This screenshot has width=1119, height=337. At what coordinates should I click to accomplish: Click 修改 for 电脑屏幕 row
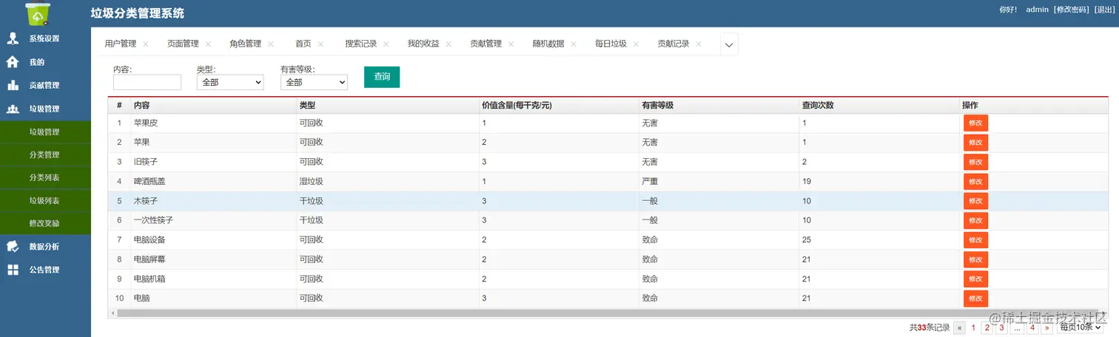pos(975,259)
